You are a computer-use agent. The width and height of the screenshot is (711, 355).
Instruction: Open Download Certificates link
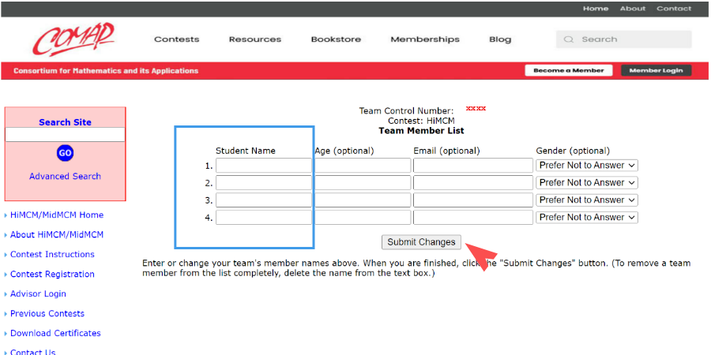click(55, 333)
